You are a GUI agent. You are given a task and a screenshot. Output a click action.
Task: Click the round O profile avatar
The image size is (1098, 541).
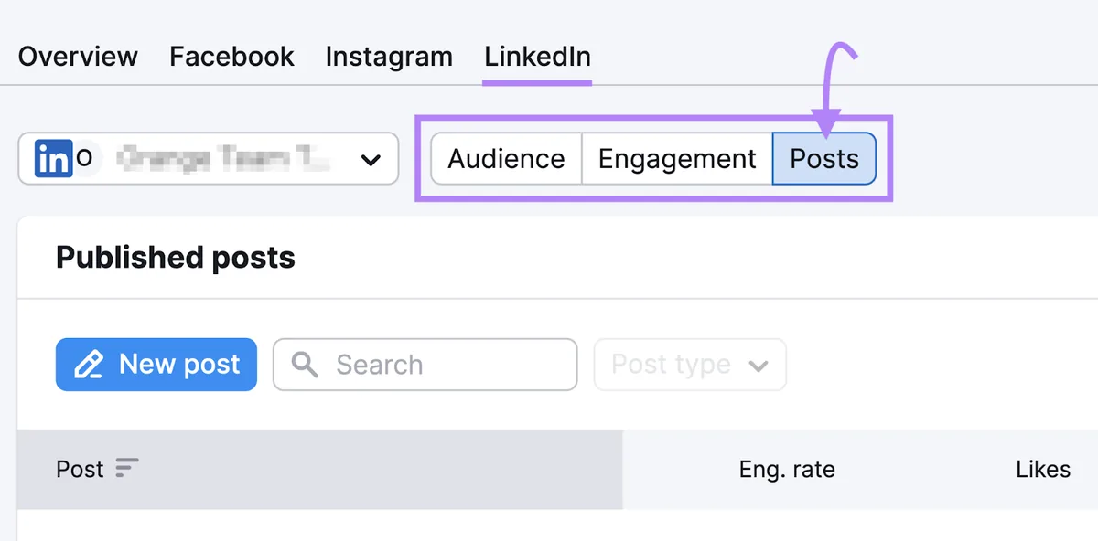tap(84, 159)
